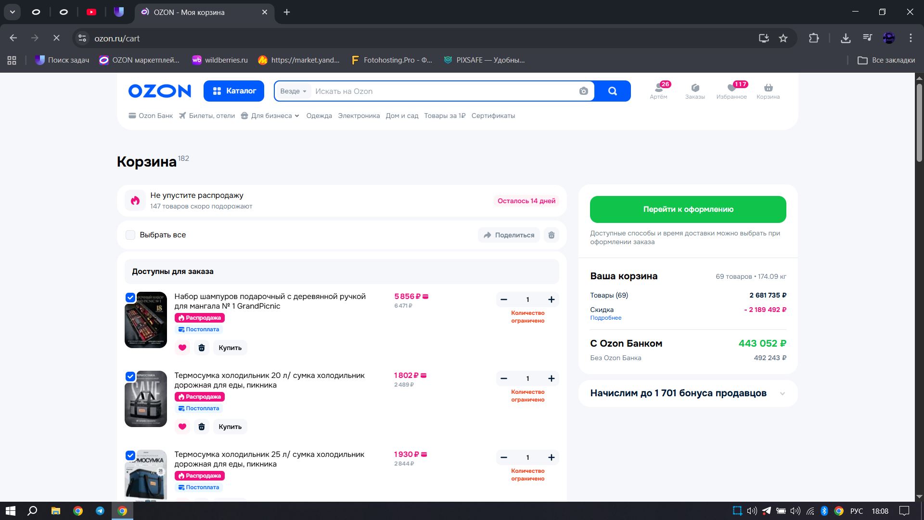Focus the Искать на Ozon search field

[443, 91]
